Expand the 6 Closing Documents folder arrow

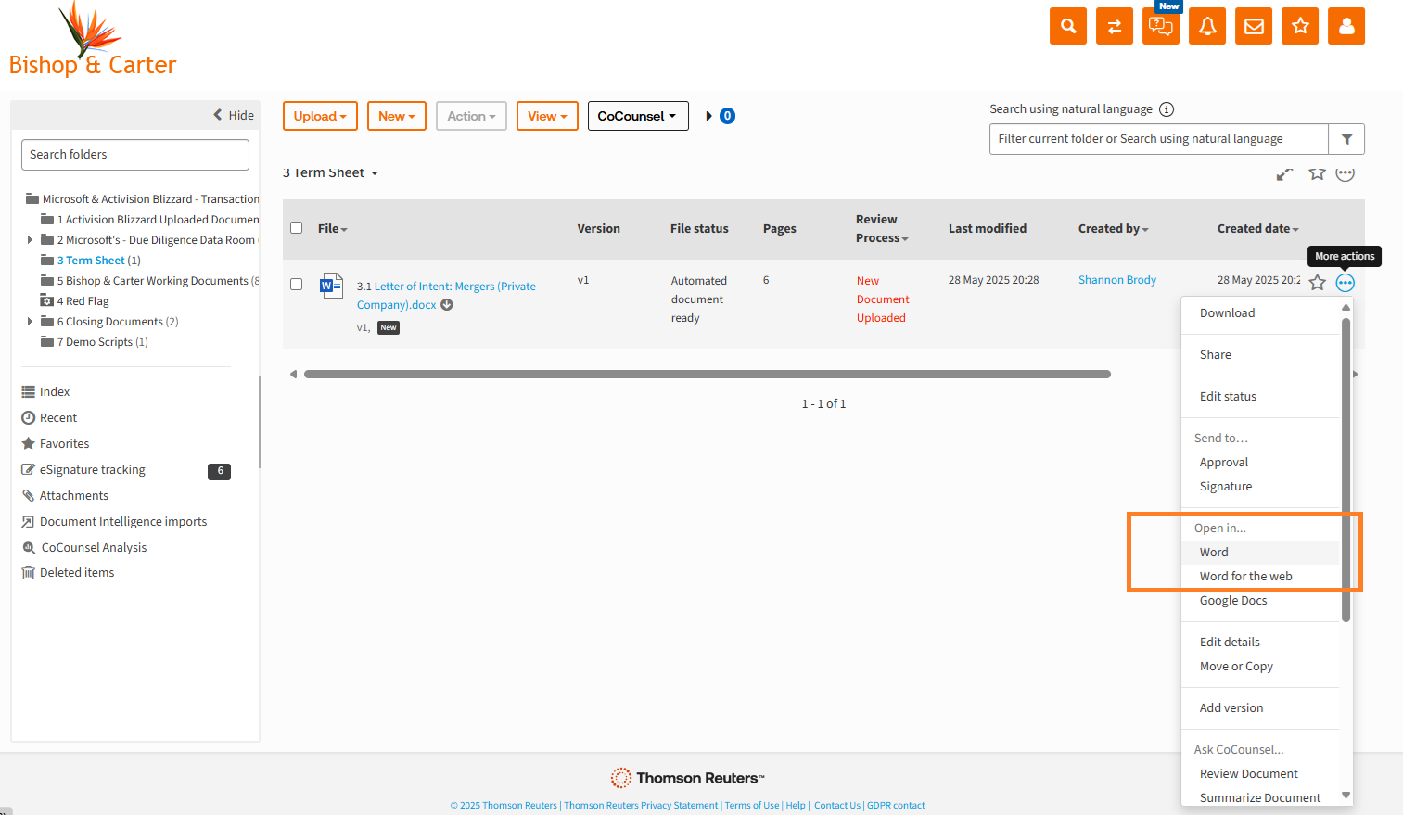pos(30,322)
